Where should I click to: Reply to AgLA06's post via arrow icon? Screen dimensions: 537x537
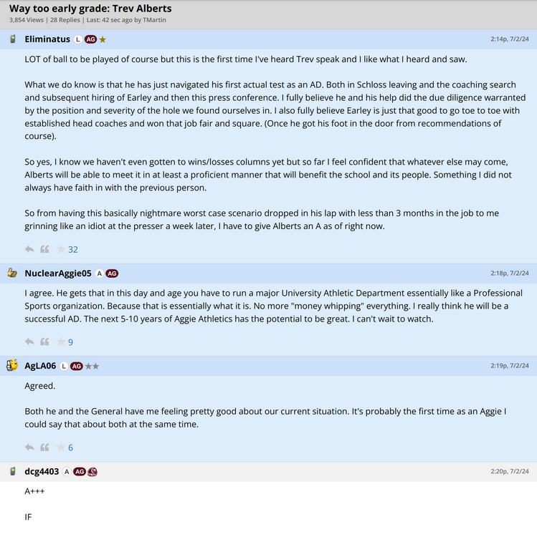pos(29,447)
